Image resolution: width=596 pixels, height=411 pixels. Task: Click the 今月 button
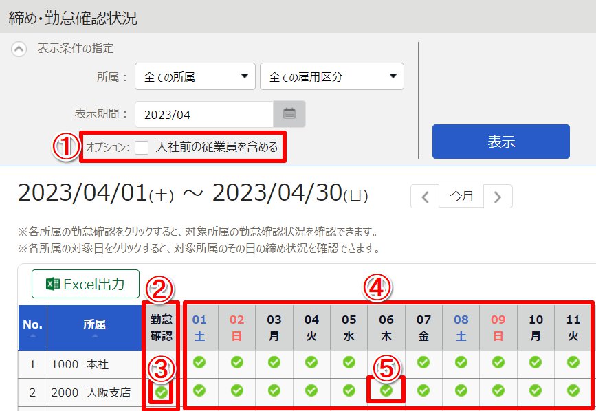click(461, 196)
